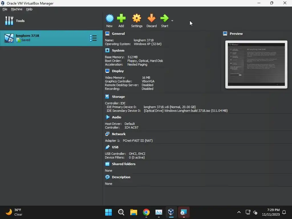Open the Description section header
Image resolution: width=292 pixels, height=219 pixels.
[121, 177]
